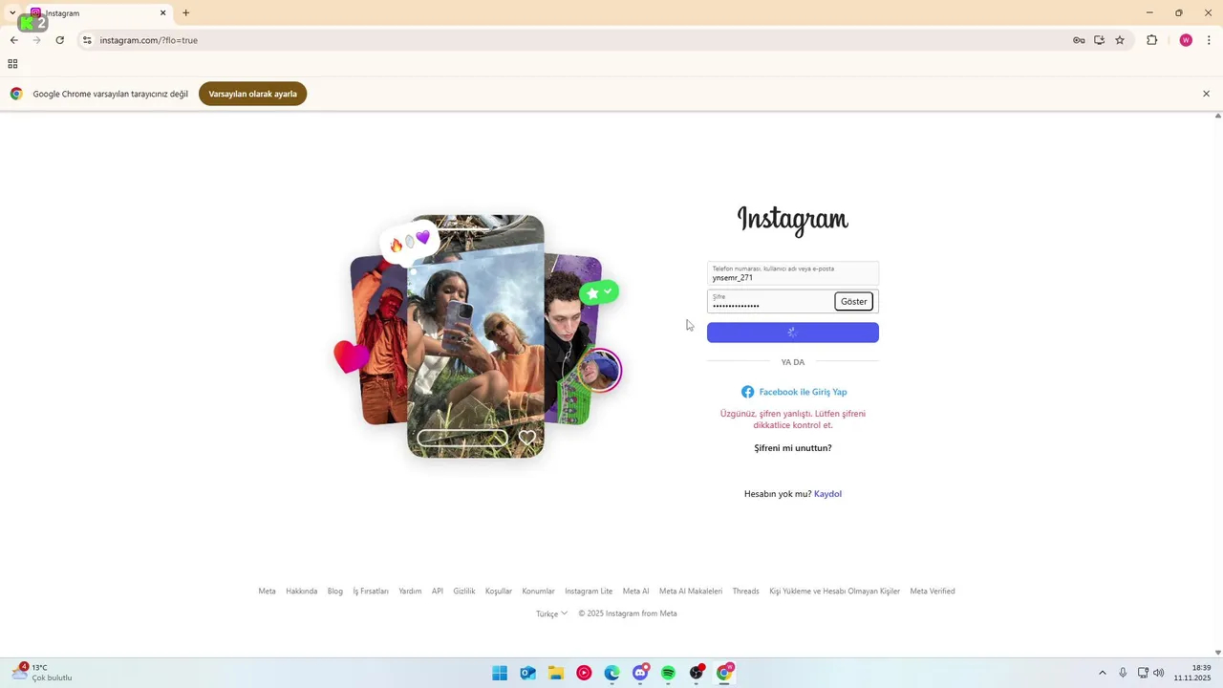
Task: Open volume speaker tray icon
Action: click(1159, 673)
